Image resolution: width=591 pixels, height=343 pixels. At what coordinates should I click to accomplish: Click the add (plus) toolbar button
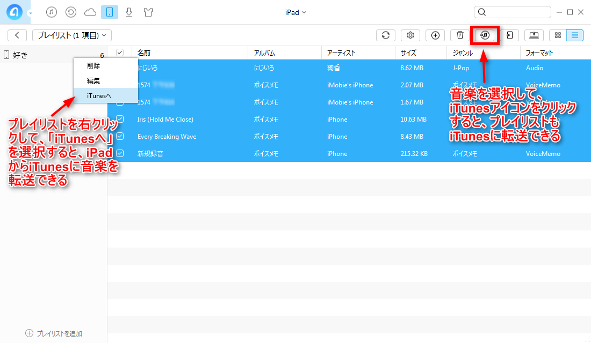point(435,35)
